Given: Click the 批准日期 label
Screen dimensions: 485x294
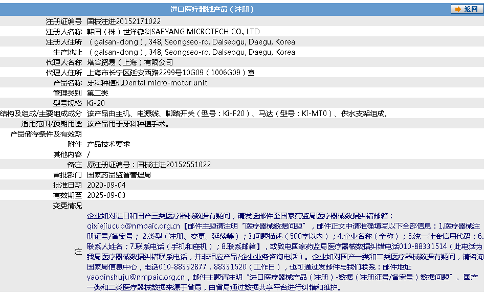Looking at the screenshot, I should pyautogui.click(x=68, y=185).
